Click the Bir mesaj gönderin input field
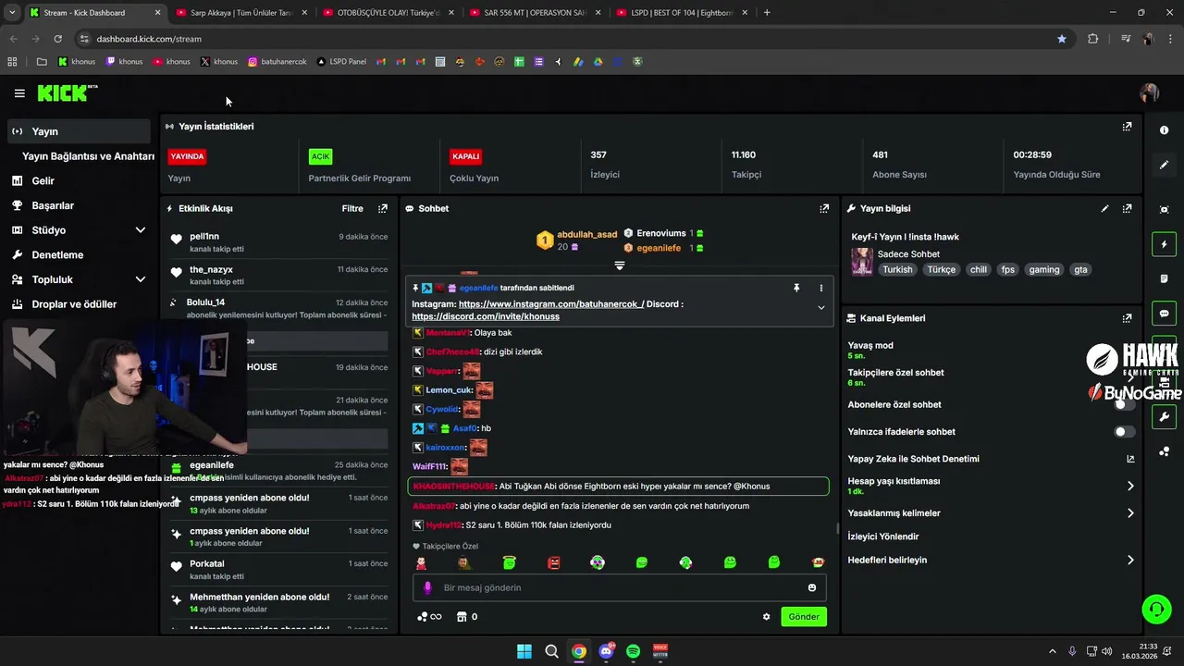The width and height of the screenshot is (1184, 666). click(x=620, y=588)
